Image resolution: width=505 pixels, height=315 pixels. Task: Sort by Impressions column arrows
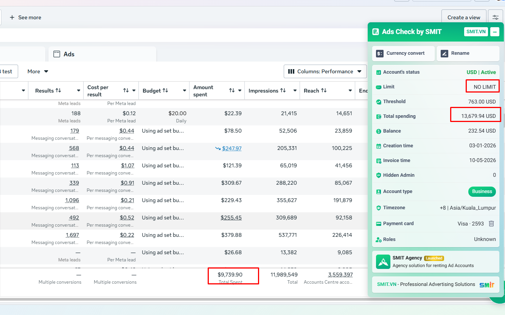(x=283, y=91)
